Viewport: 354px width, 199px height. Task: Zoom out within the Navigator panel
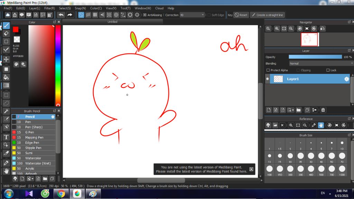click(291, 29)
